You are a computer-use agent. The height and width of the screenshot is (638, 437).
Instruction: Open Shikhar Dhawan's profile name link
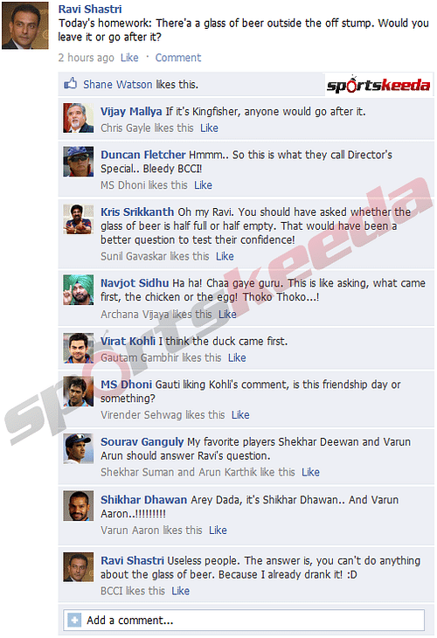click(143, 500)
